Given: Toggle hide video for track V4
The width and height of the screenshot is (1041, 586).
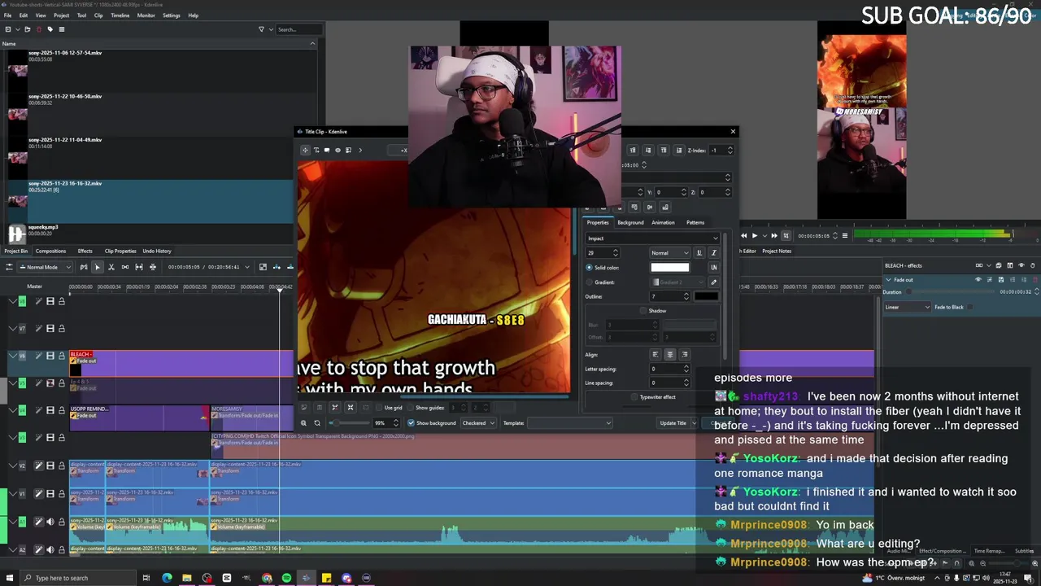Looking at the screenshot, I should [50, 410].
